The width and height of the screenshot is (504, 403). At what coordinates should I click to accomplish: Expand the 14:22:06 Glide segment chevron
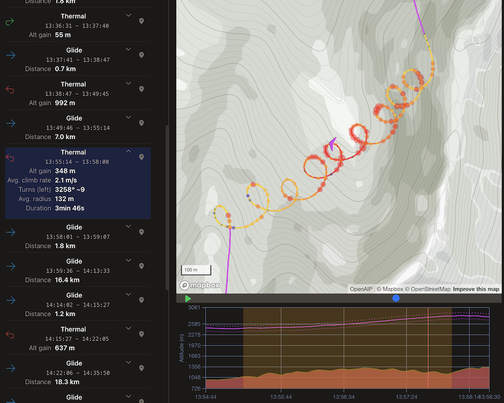[x=129, y=362]
